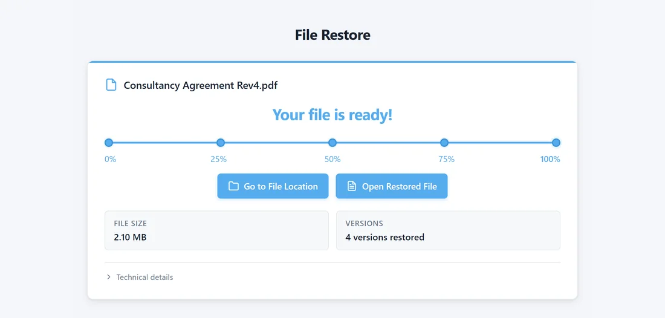
Task: Click the folder icon in Go to File Location
Action: point(233,186)
